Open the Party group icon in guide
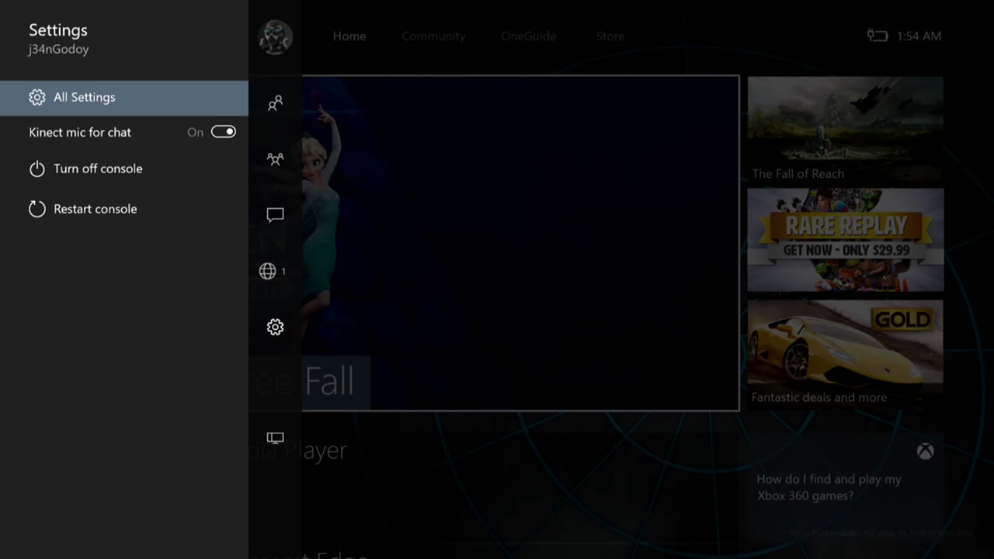Image resolution: width=994 pixels, height=559 pixels. pos(275,159)
